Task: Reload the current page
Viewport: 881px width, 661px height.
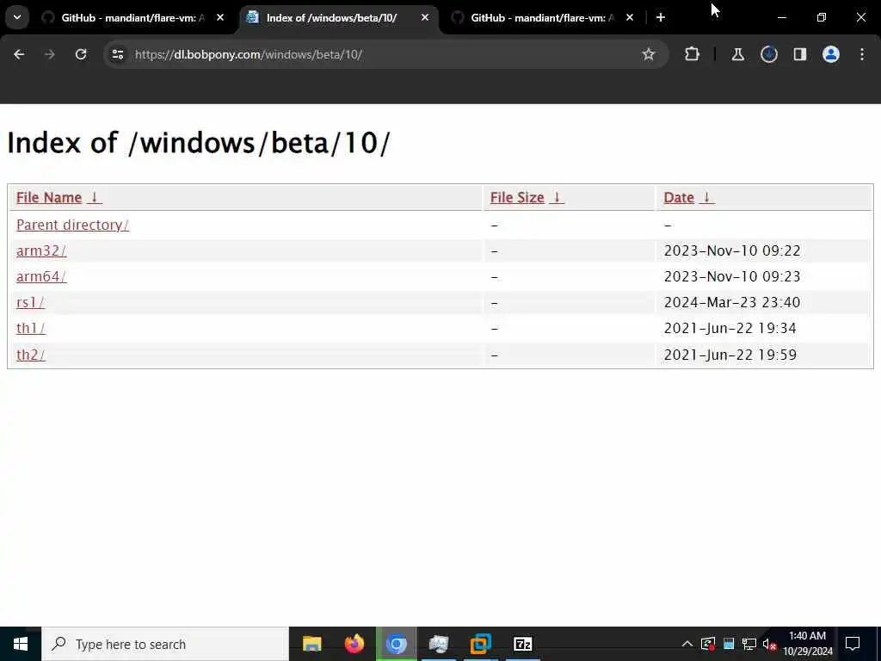Action: [81, 54]
